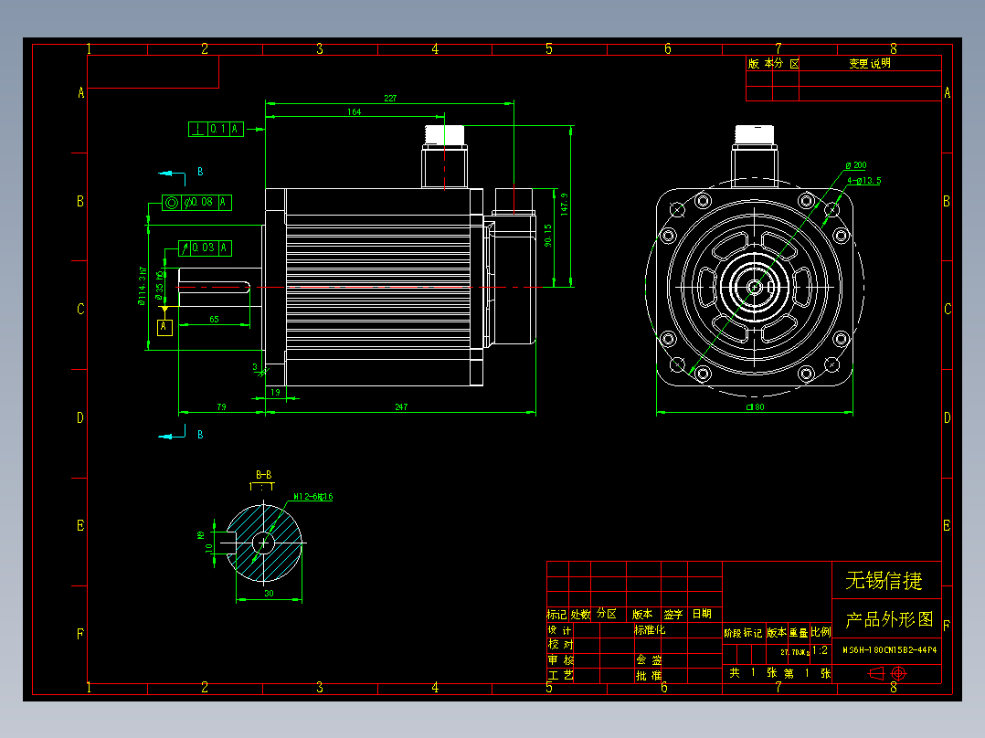Click the 19 flange thickness dimension
The image size is (985, 738).
(x=275, y=392)
